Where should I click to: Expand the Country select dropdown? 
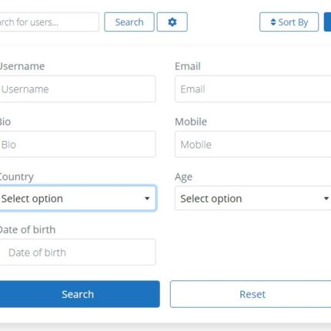[x=77, y=199]
